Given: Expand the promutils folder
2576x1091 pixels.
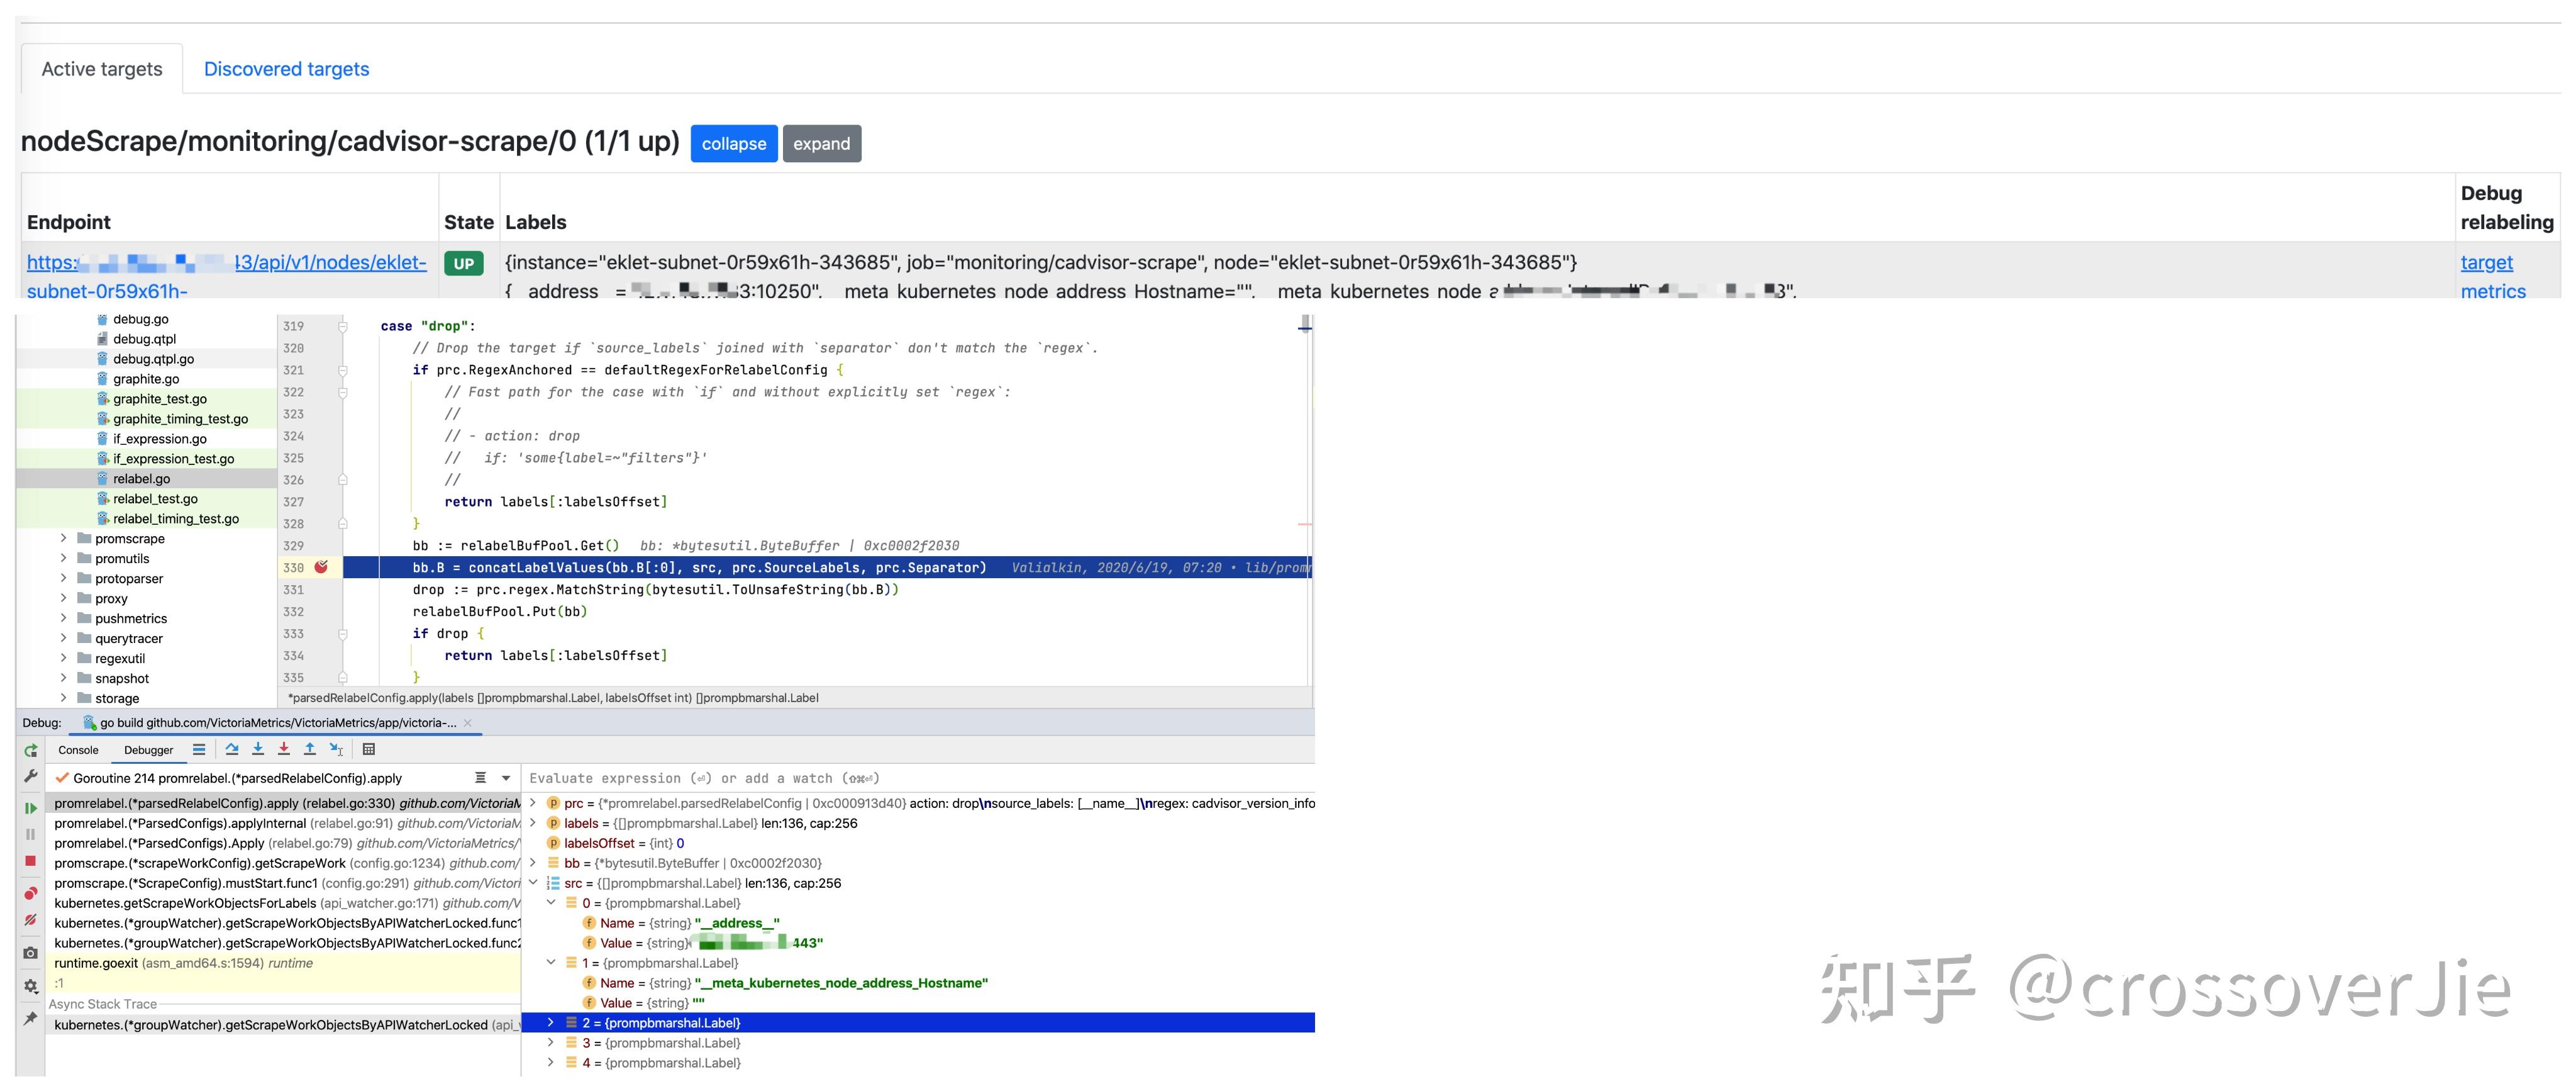Looking at the screenshot, I should point(64,558).
